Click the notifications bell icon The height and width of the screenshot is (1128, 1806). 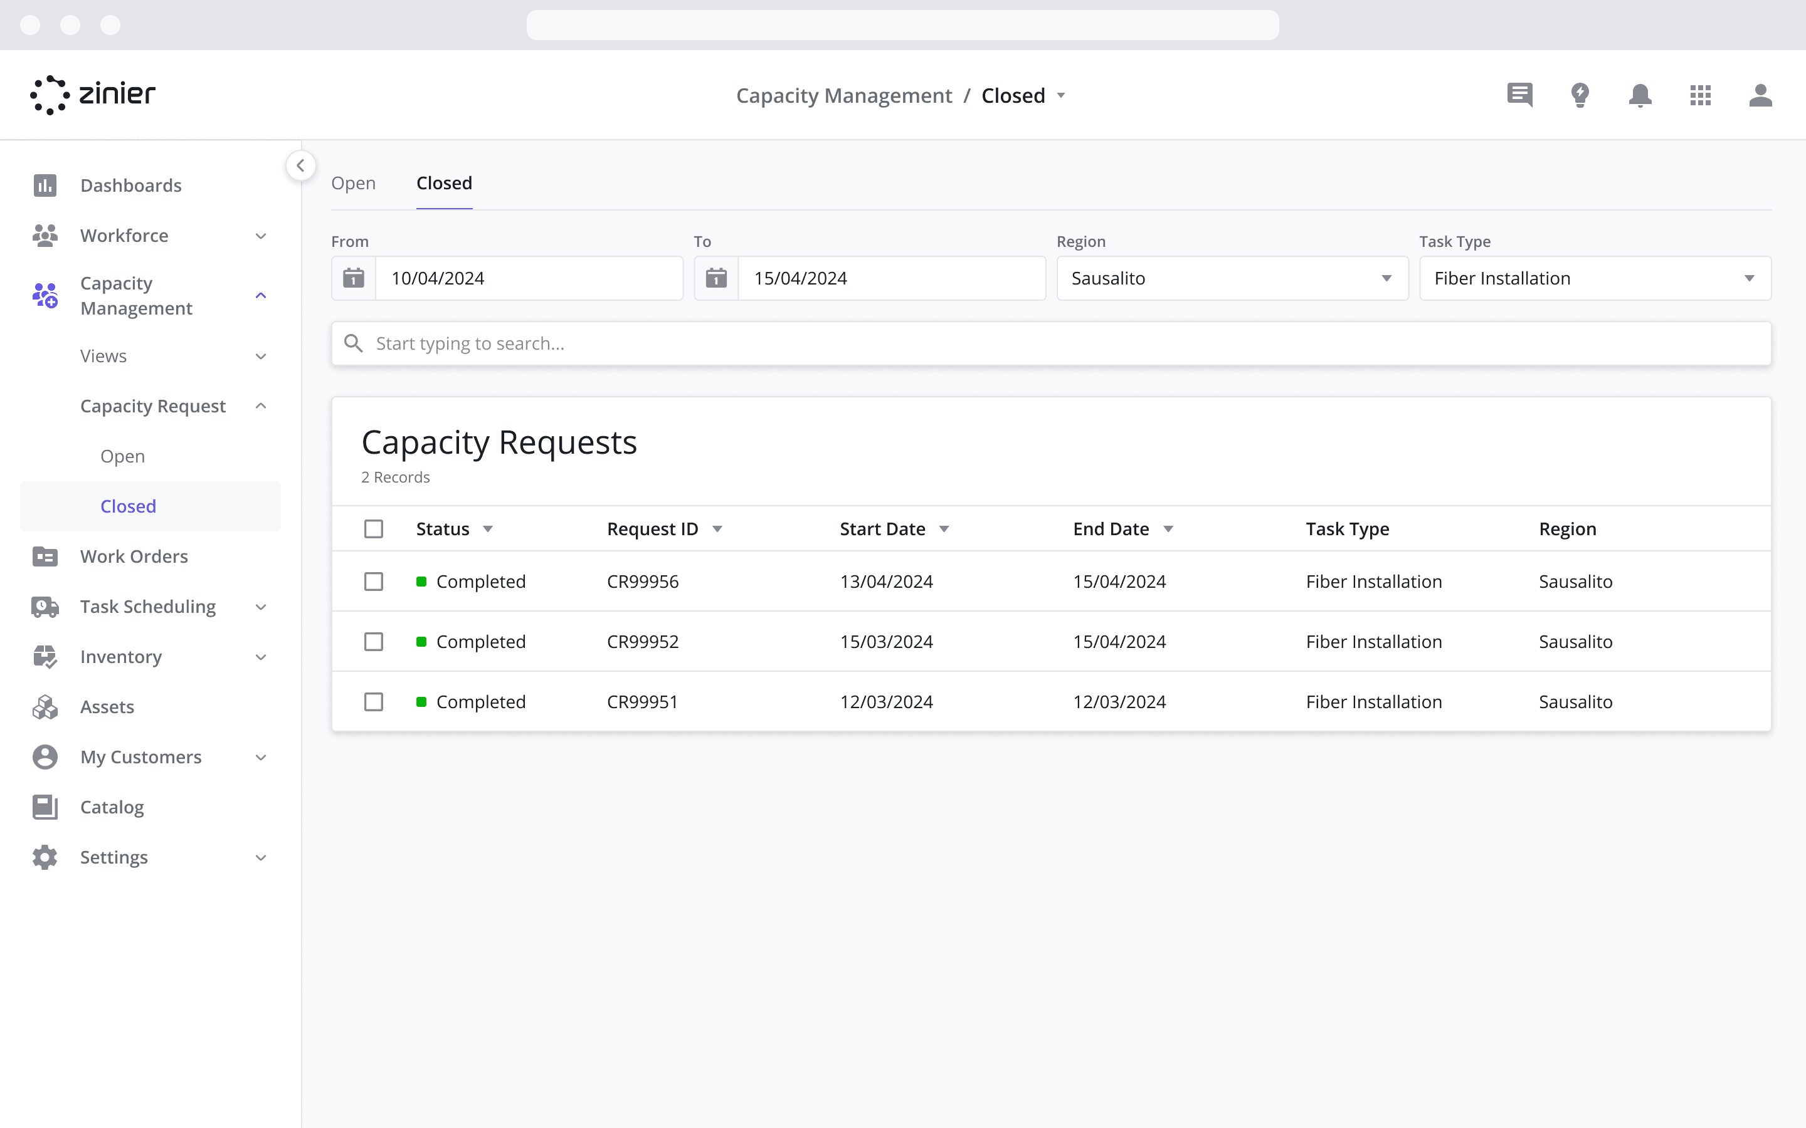1641,95
